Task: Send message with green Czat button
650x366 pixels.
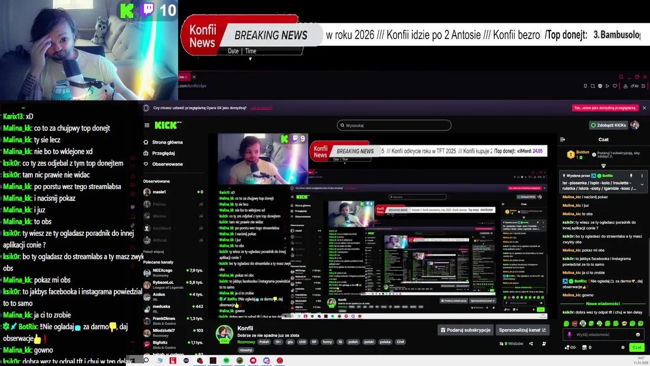Action: tap(637, 348)
